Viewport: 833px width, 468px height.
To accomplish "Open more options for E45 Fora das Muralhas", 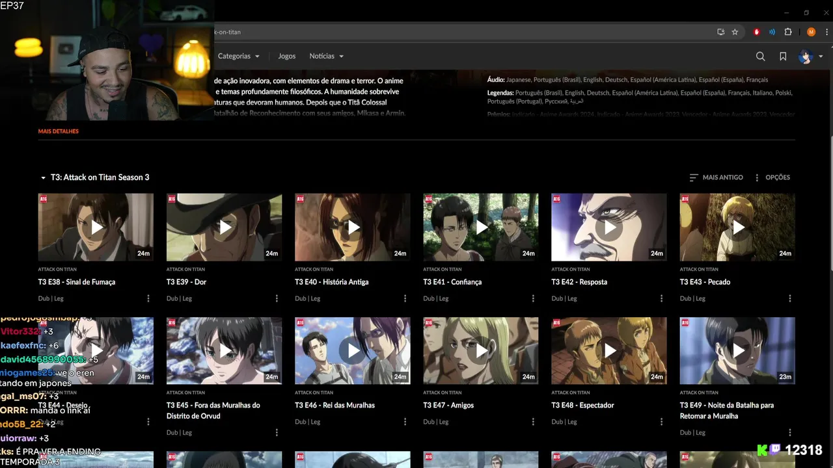I will click(x=276, y=432).
